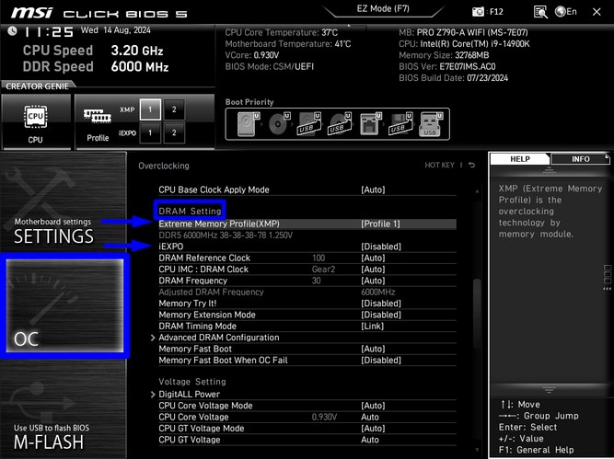Open Memory Fast Boot When OC Fail dropdown
Screen dimensions: 614x459
tap(381, 360)
